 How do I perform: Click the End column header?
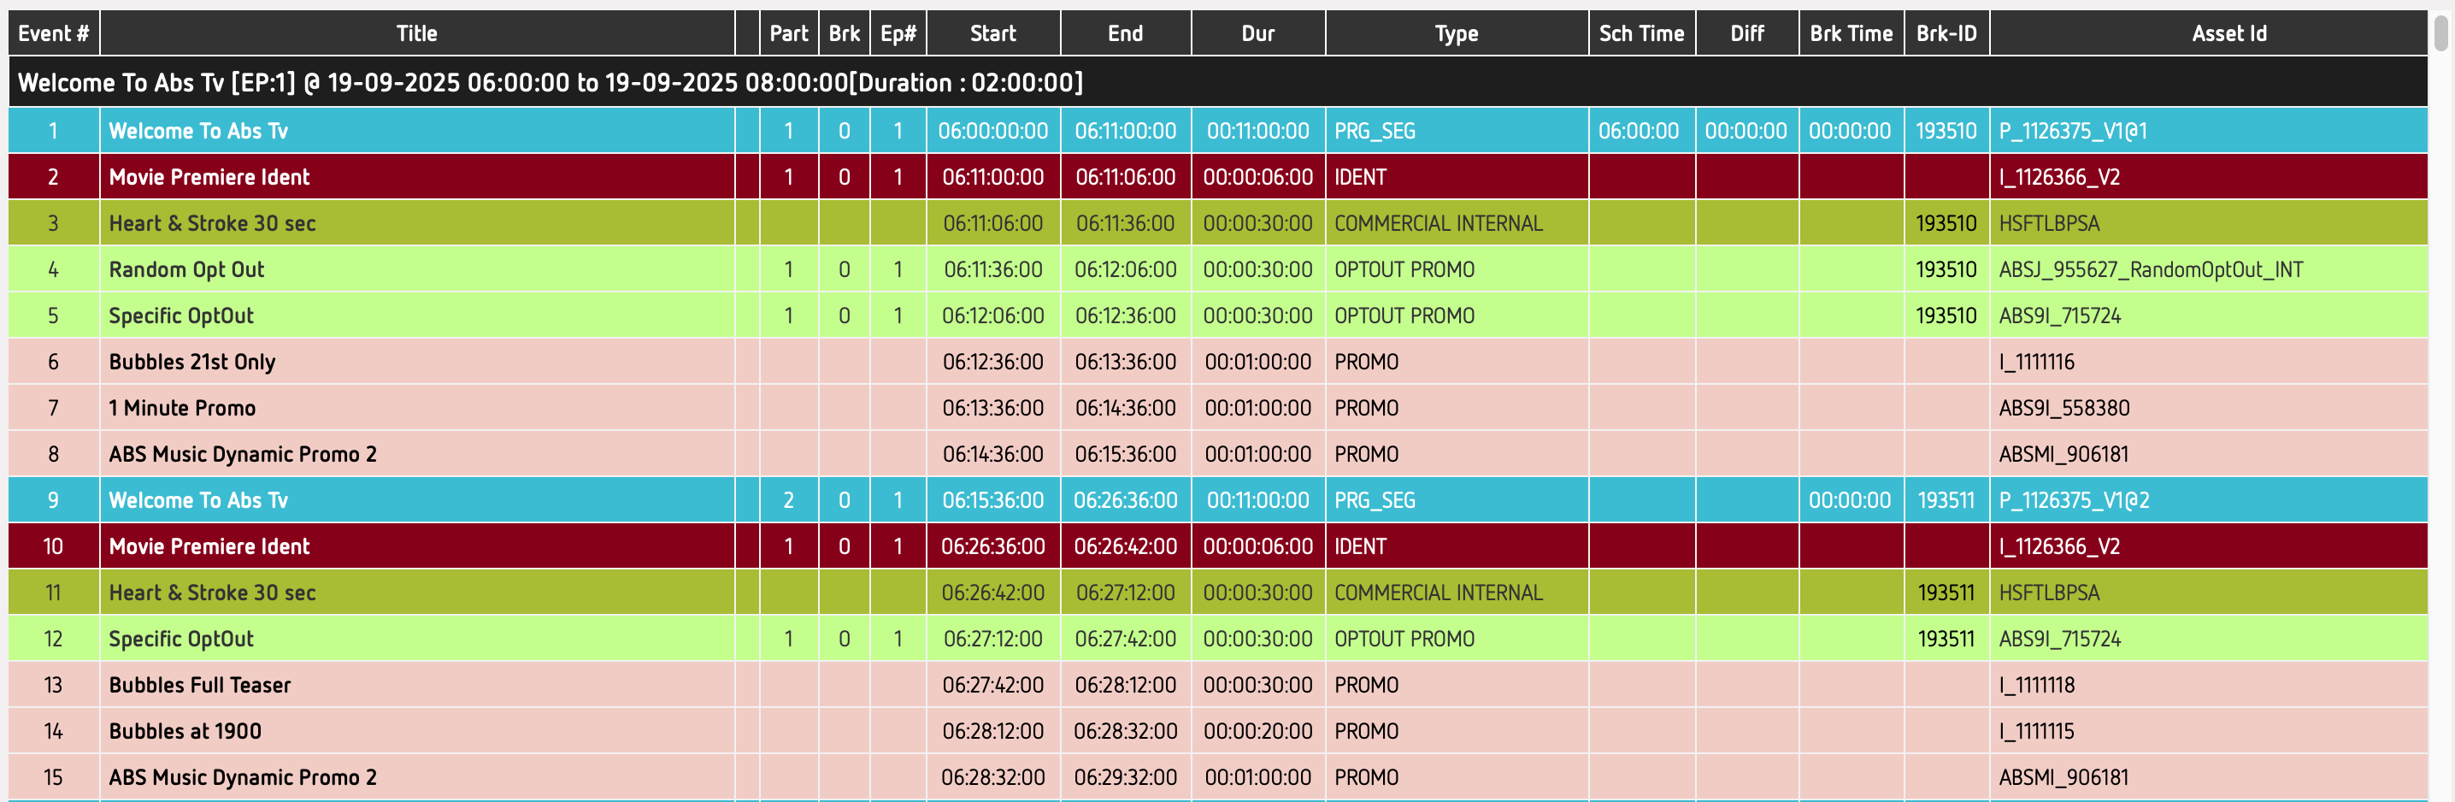point(1125,33)
